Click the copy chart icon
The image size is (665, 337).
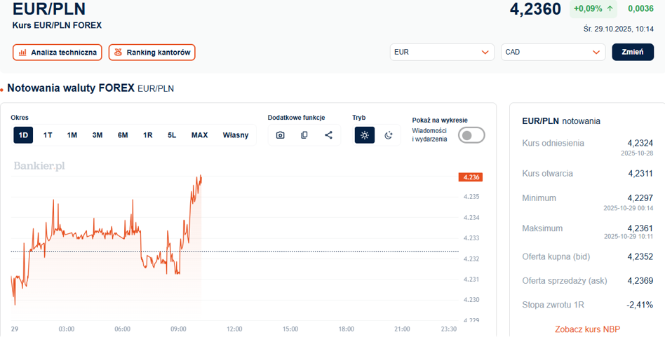click(304, 135)
